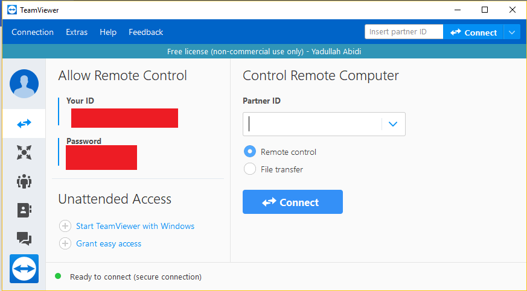This screenshot has width=527, height=291.
Task: Open Computers & Contacts people icon
Action: pos(24,181)
